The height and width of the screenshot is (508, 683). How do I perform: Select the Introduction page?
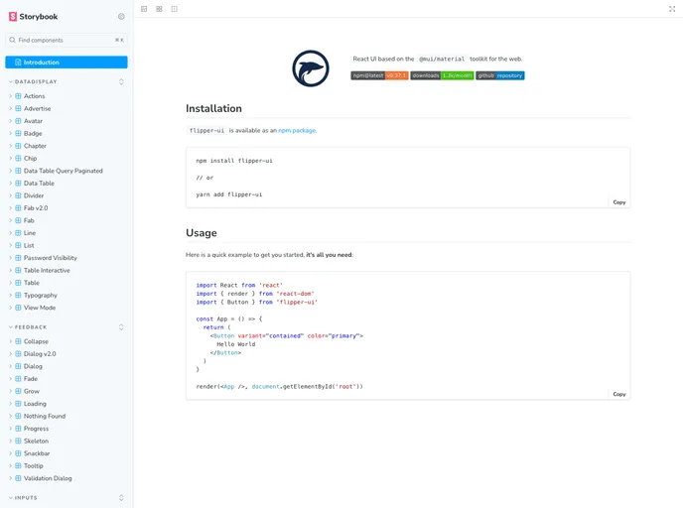point(67,63)
